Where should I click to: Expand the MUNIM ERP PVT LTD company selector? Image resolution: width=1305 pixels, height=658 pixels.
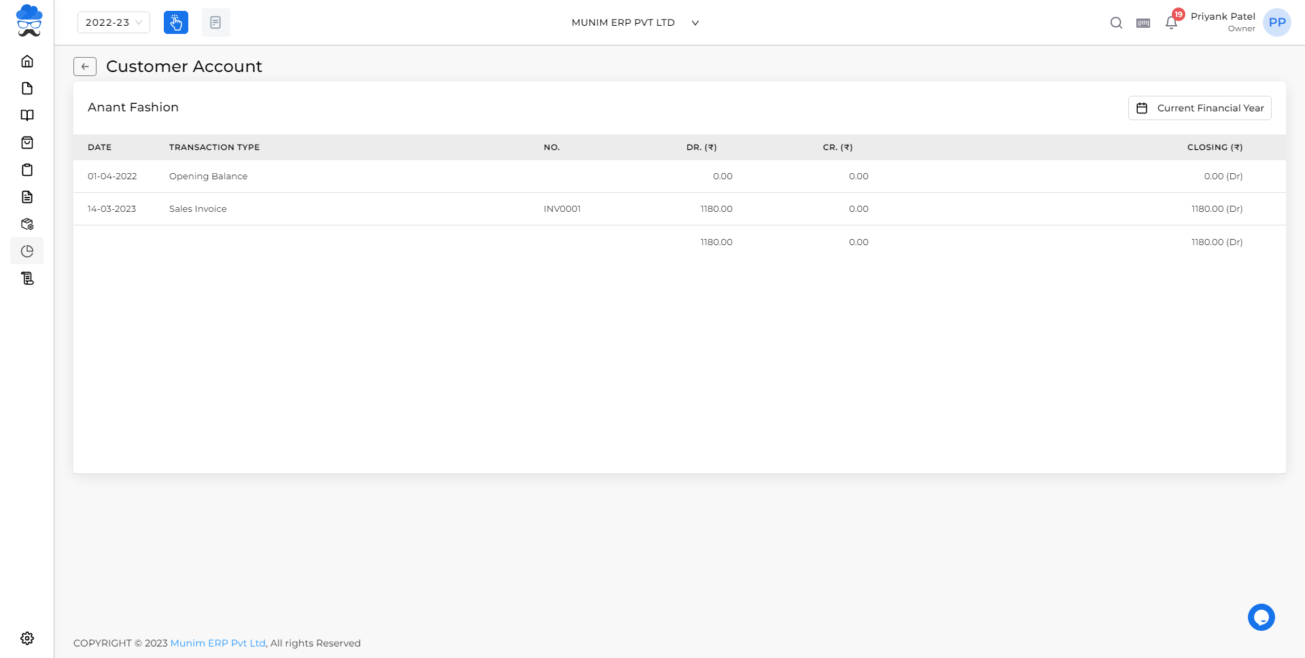pyautogui.click(x=635, y=22)
